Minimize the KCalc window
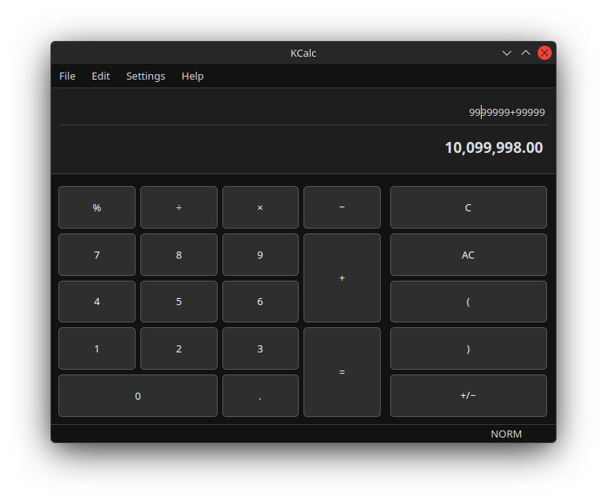This screenshot has height=503, width=607. (507, 53)
